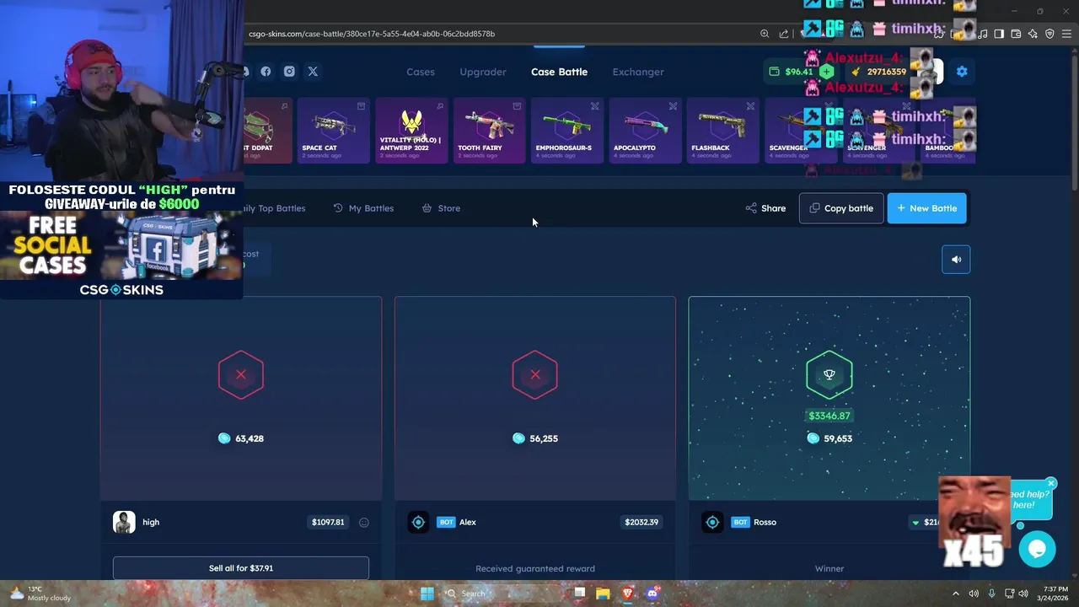Open site settings gear icon
Screen dimensions: 1079x607
point(962,72)
